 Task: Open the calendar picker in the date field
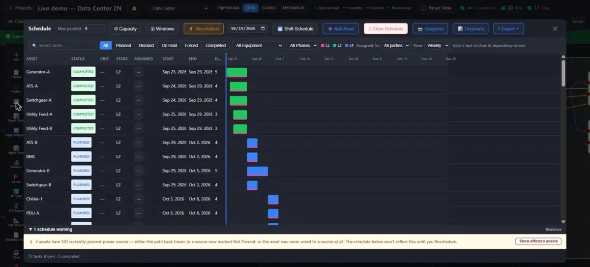tap(263, 29)
